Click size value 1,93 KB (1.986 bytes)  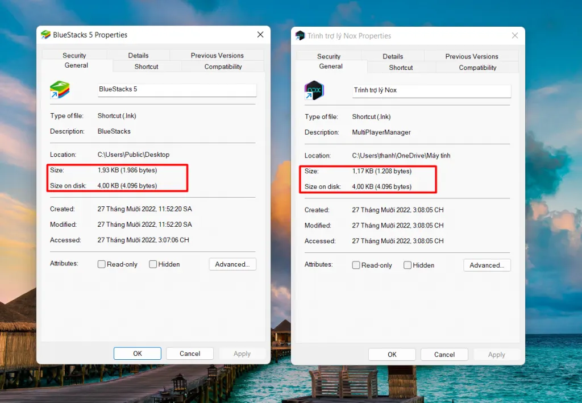tap(127, 171)
